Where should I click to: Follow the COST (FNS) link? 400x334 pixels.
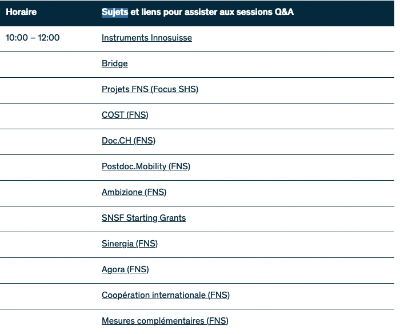point(125,115)
